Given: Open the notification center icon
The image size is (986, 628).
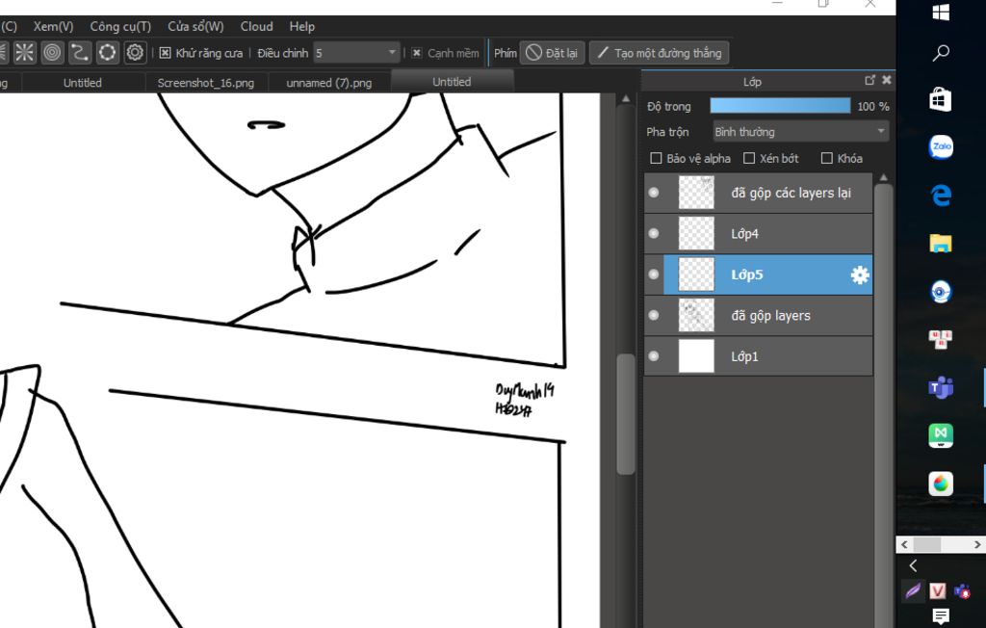Looking at the screenshot, I should [x=941, y=616].
